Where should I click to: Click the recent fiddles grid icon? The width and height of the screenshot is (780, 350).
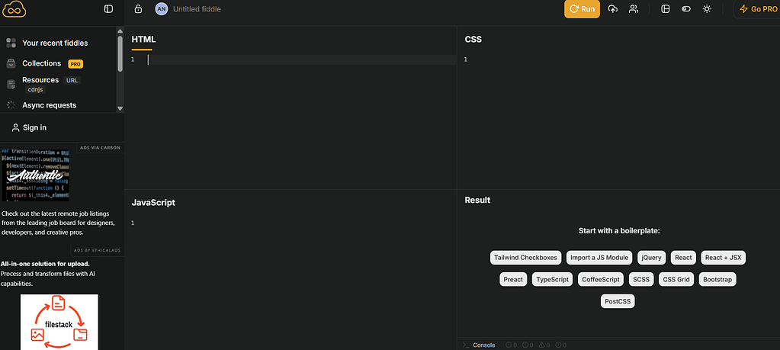click(11, 43)
